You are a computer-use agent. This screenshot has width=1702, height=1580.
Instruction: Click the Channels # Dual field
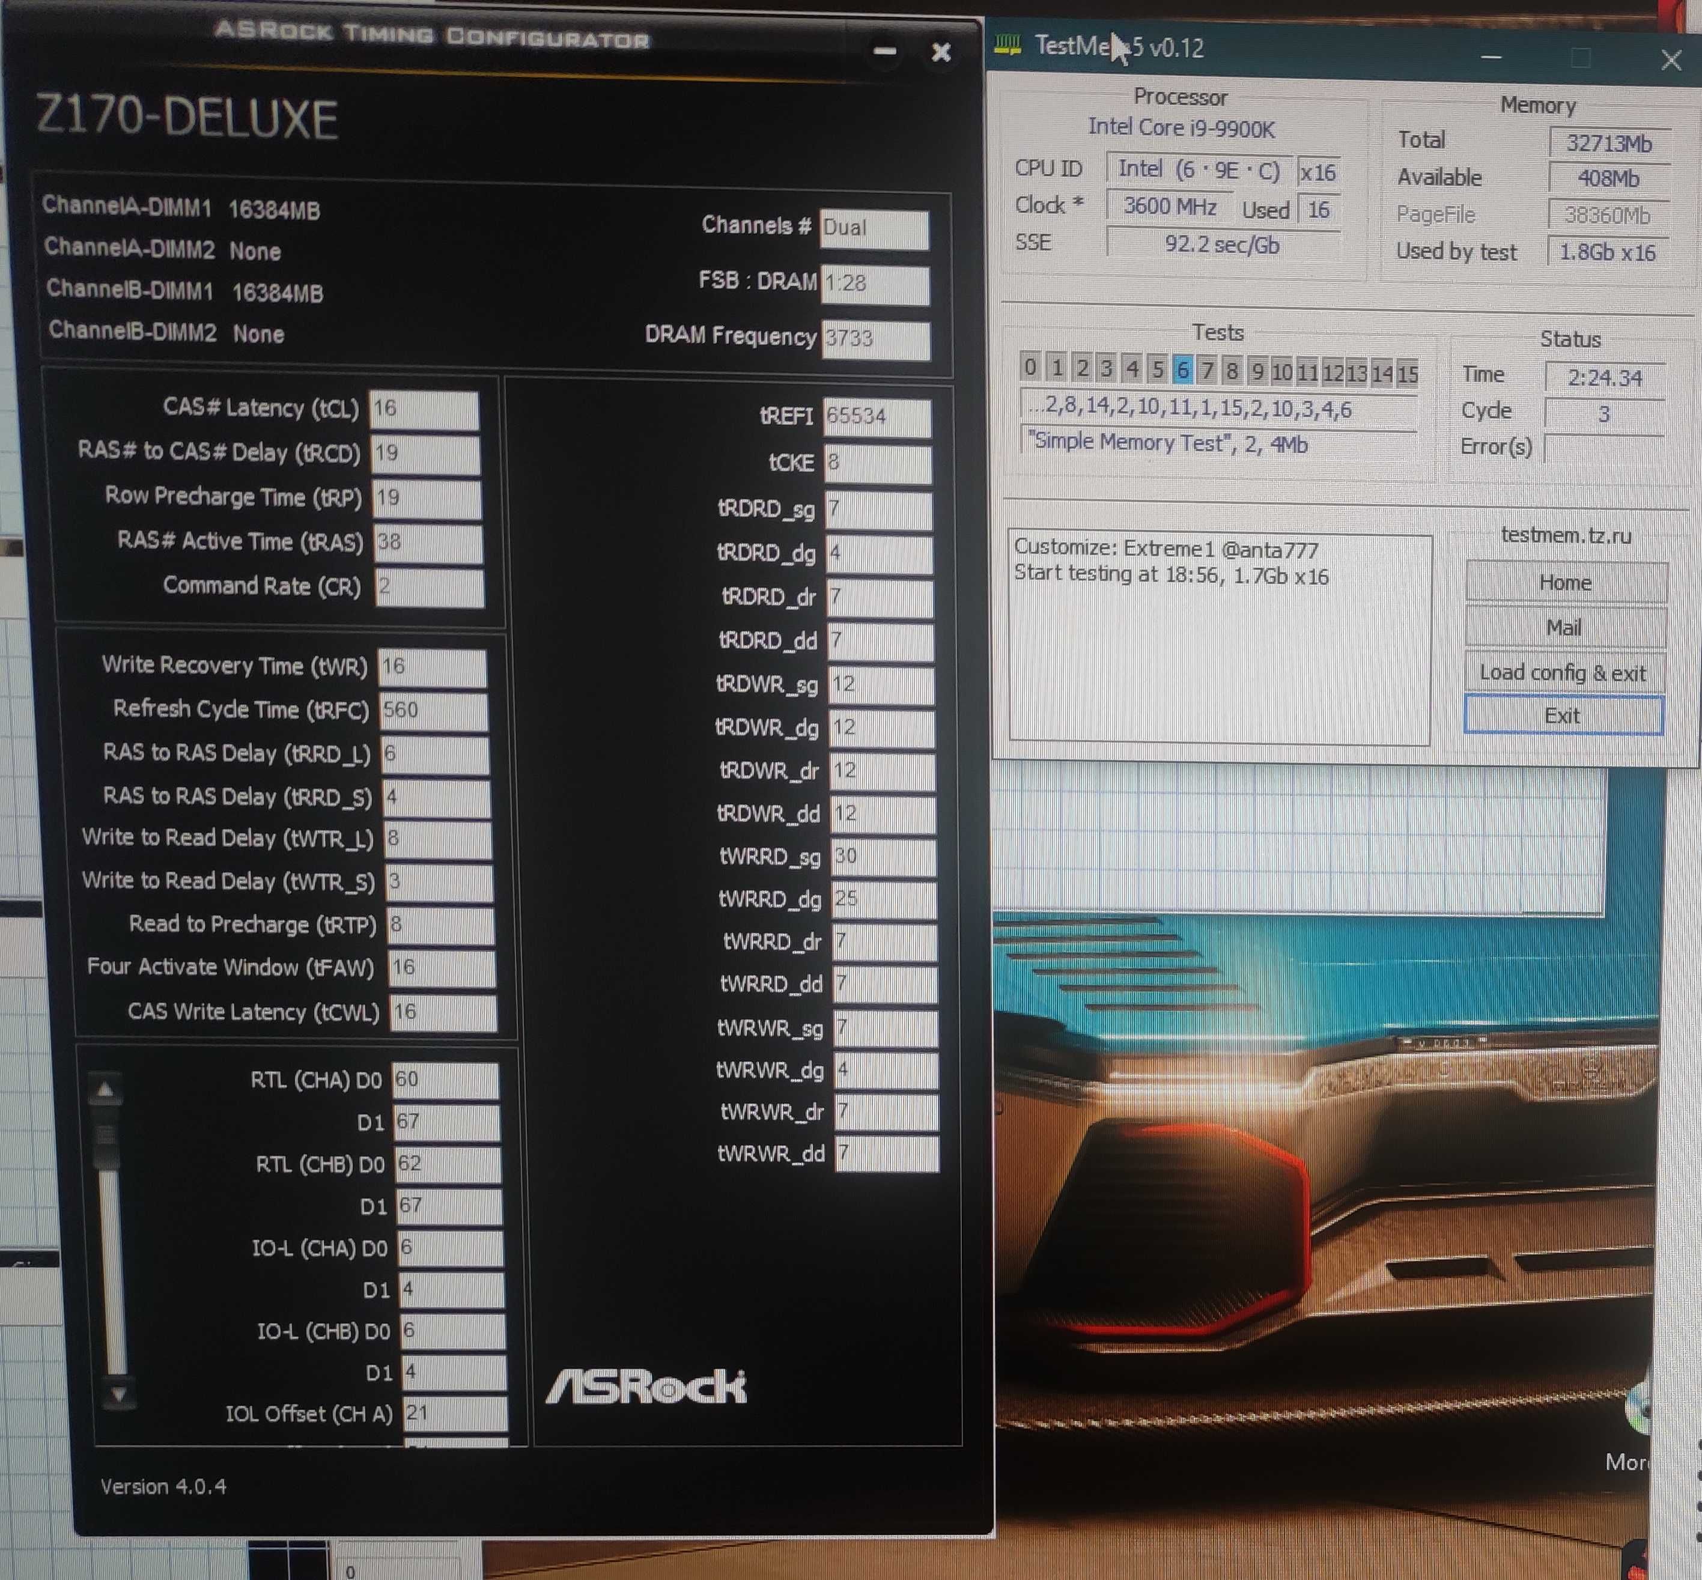click(875, 230)
